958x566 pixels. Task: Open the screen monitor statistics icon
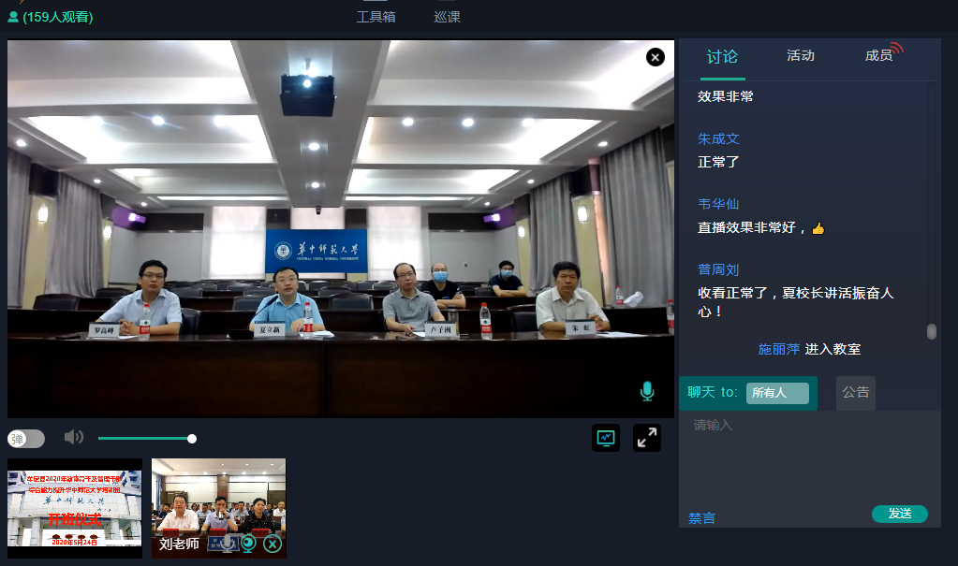[606, 438]
